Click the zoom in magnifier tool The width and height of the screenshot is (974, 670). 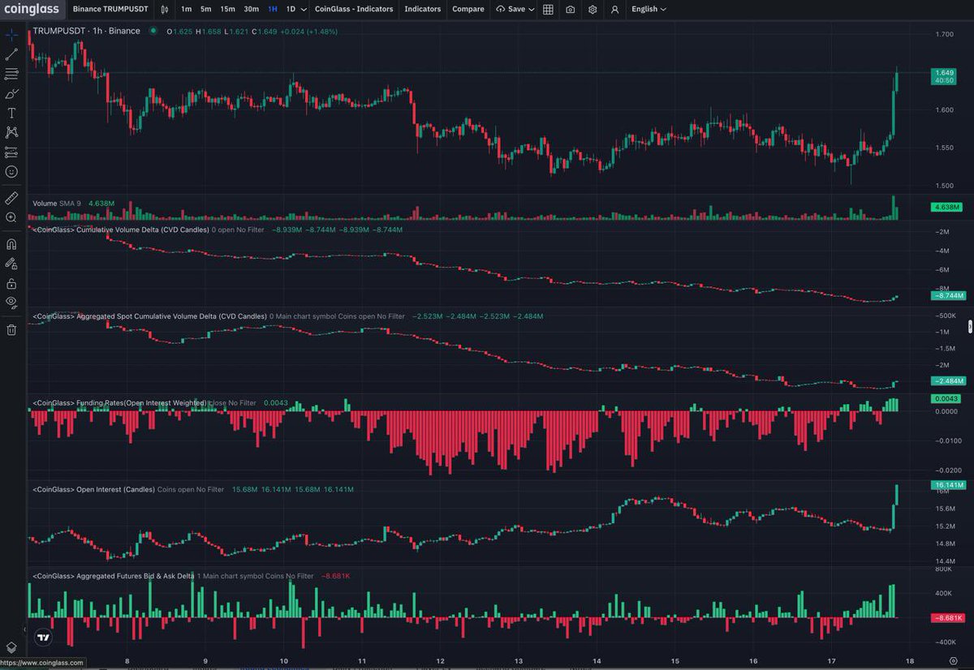click(11, 217)
